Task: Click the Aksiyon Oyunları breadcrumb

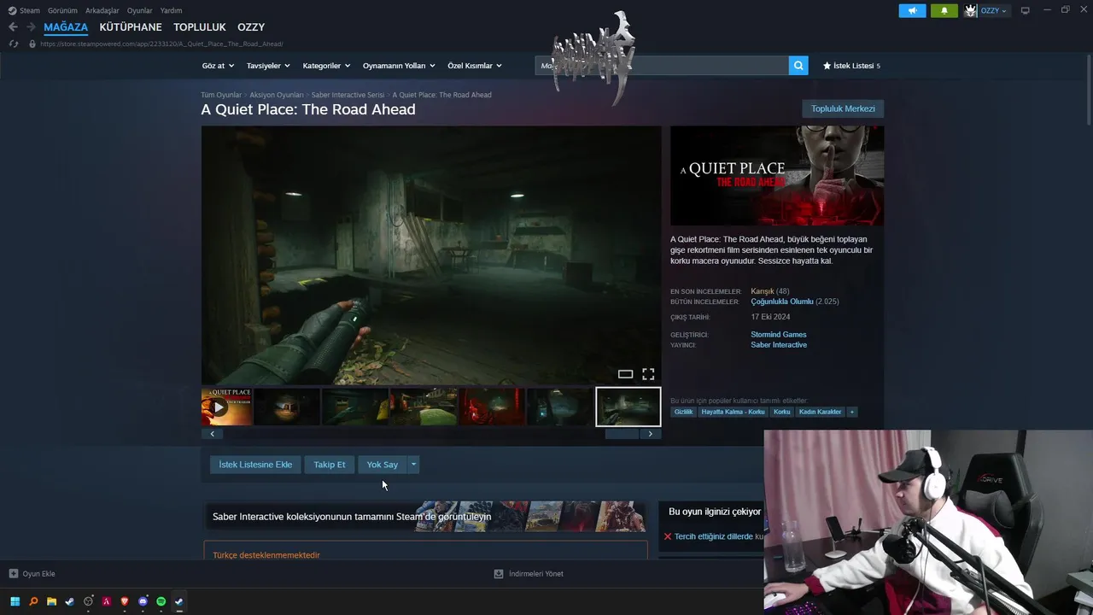Action: tap(277, 95)
